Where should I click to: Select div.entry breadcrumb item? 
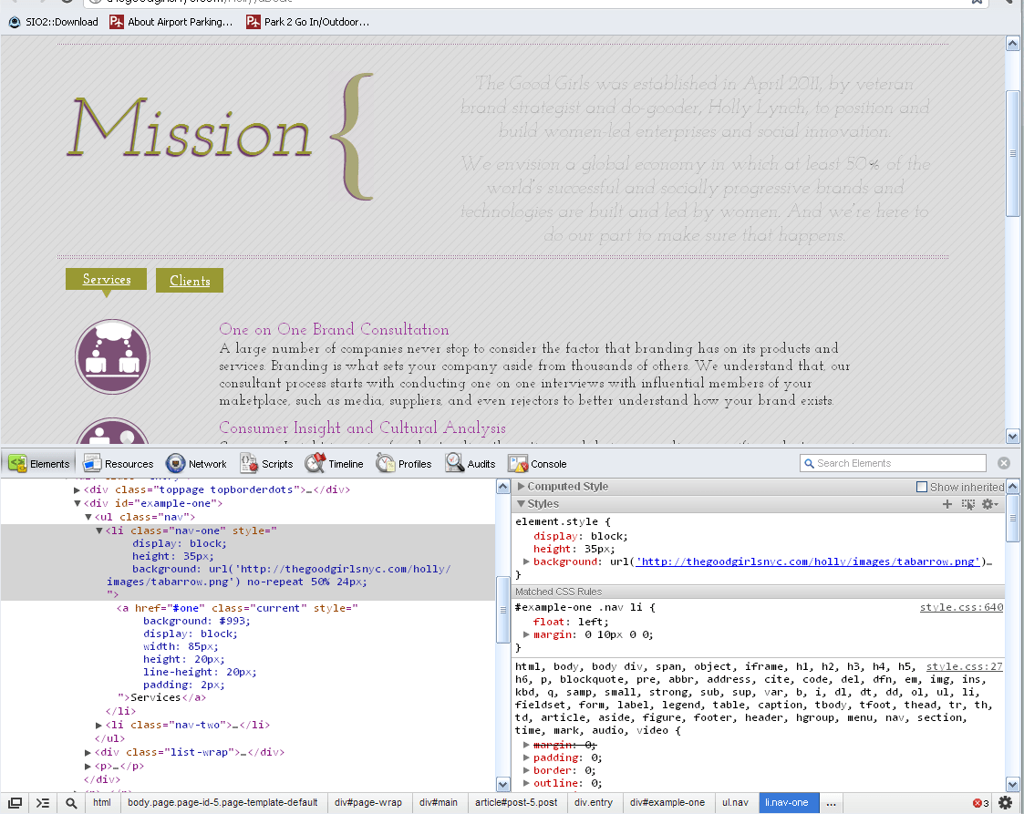click(594, 802)
